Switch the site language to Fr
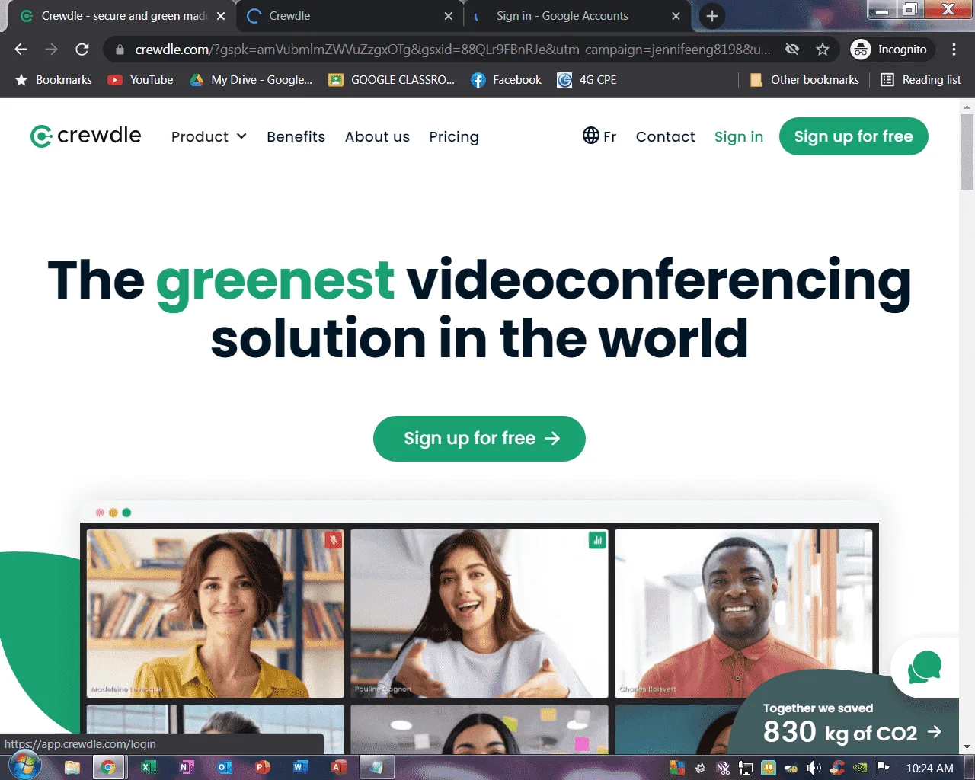The height and width of the screenshot is (780, 975). (x=599, y=136)
